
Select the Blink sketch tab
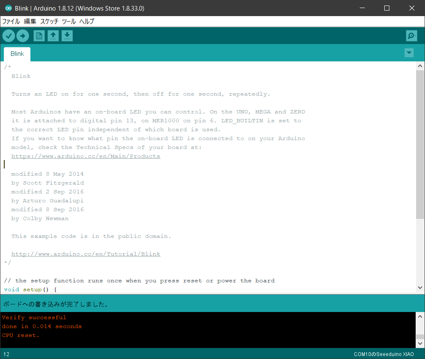tap(17, 54)
